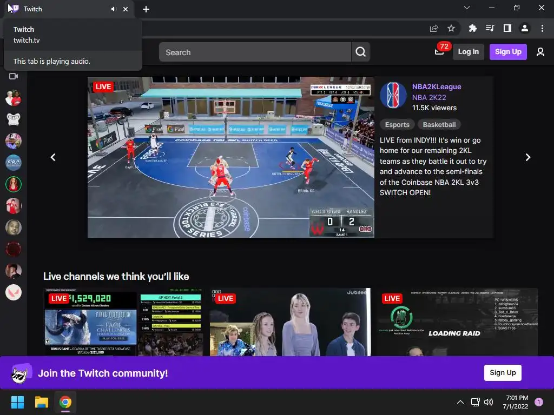554x415 pixels.
Task: Select the Basketball tag
Action: tap(439, 125)
